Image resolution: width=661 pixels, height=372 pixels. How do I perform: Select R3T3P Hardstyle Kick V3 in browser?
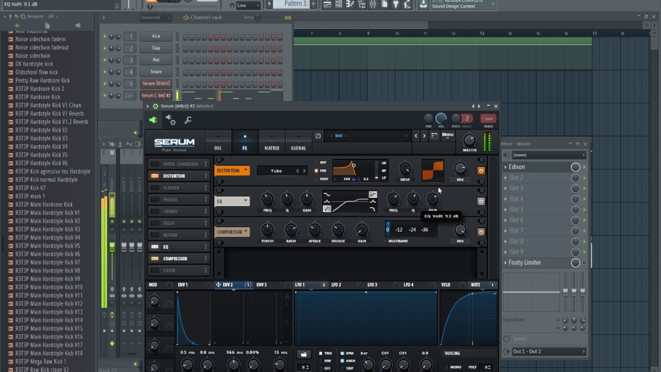pyautogui.click(x=41, y=138)
